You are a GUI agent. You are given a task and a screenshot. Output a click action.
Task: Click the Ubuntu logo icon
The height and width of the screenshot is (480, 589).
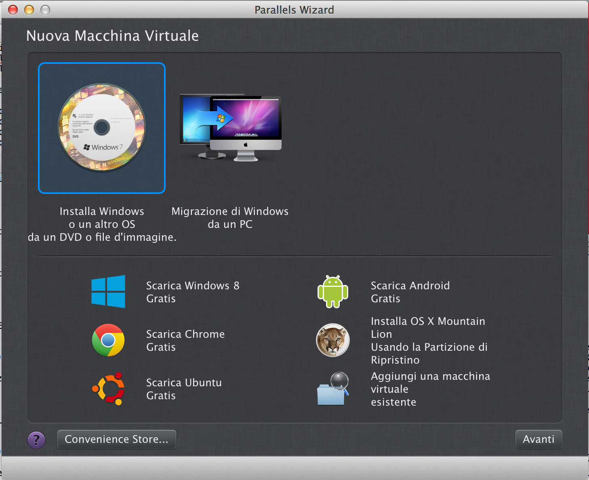pos(108,389)
